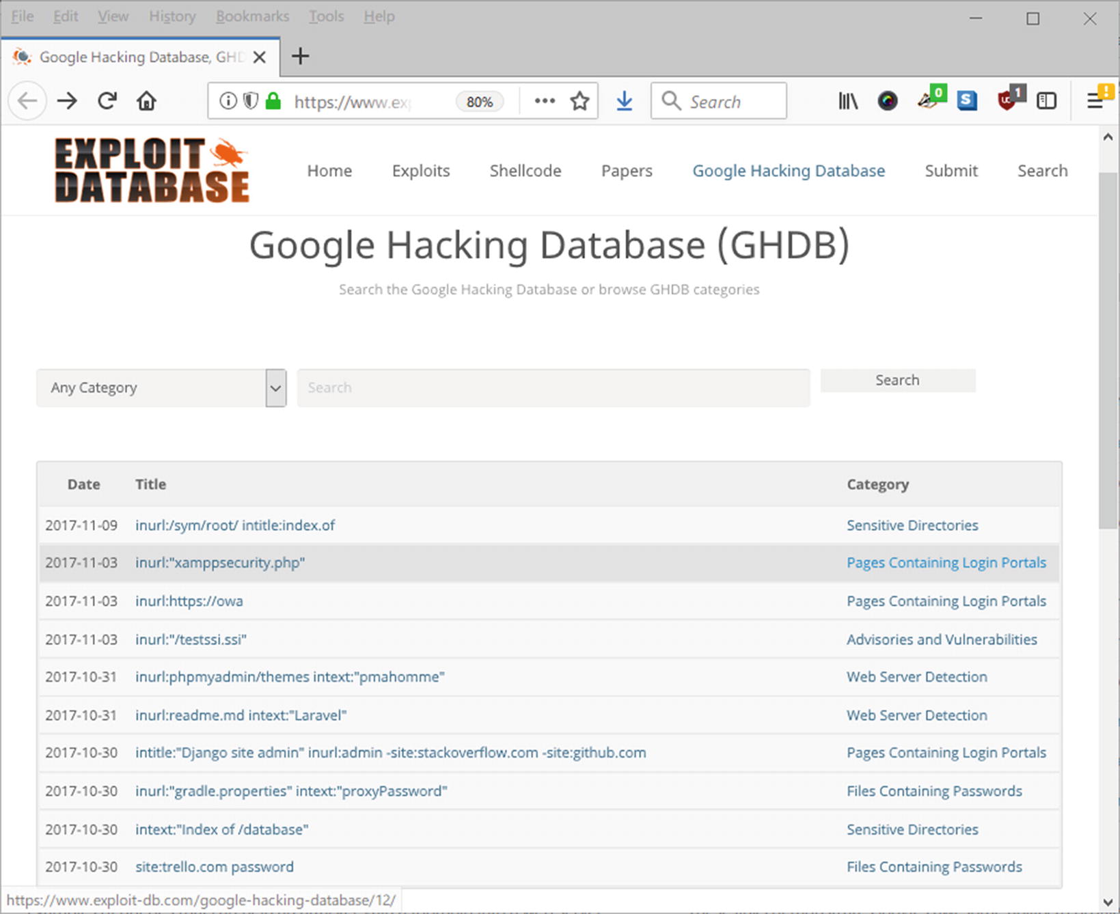This screenshot has height=914, width=1120.
Task: Open Exploits in site navigation
Action: click(x=421, y=171)
